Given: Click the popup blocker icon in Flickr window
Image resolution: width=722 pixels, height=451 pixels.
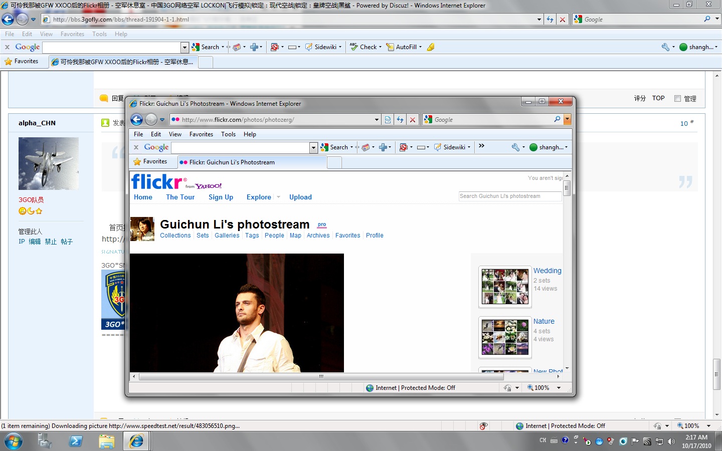Looking at the screenshot, I should [x=404, y=147].
